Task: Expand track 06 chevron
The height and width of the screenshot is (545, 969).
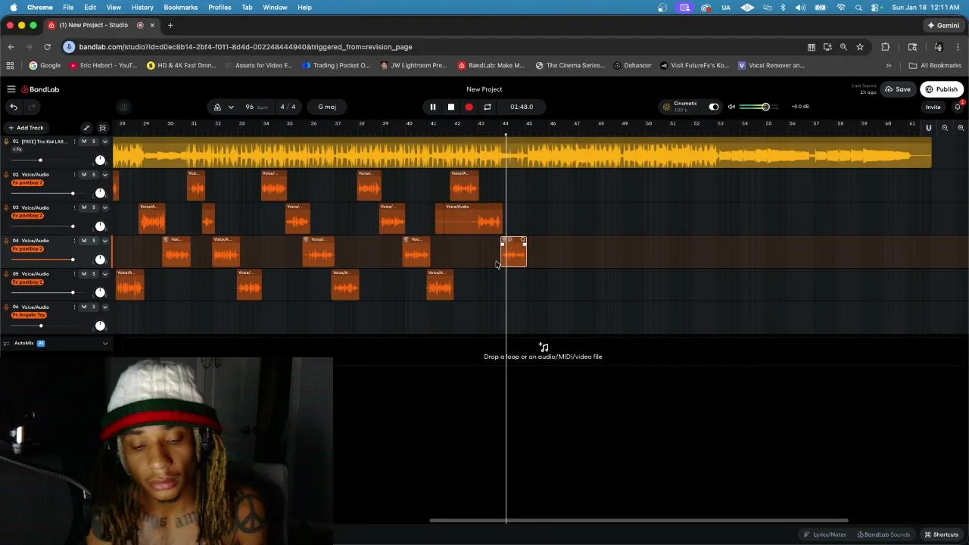Action: (x=105, y=307)
